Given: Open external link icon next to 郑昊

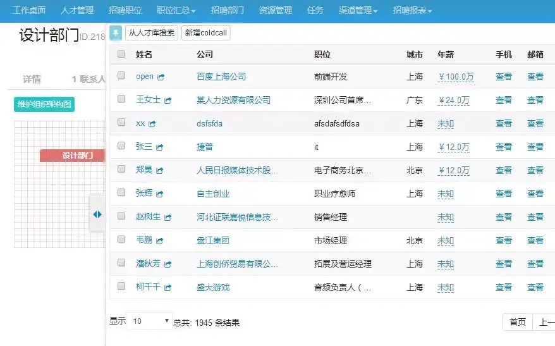Looking at the screenshot, I should [160, 170].
